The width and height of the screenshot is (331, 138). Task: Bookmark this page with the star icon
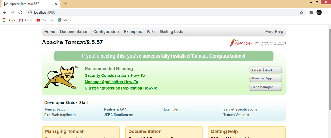301,12
